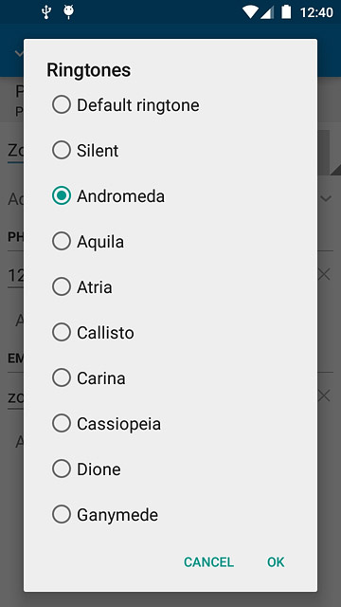
Task: Clear the dimmed phone field with X
Action: coord(324,274)
